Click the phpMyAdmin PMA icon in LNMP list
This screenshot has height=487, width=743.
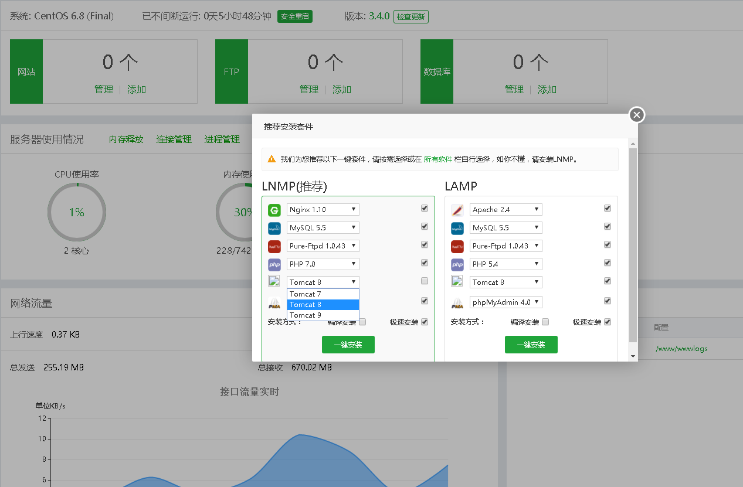click(274, 303)
